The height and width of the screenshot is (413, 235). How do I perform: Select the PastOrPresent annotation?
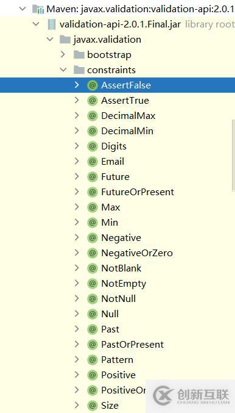(x=133, y=345)
